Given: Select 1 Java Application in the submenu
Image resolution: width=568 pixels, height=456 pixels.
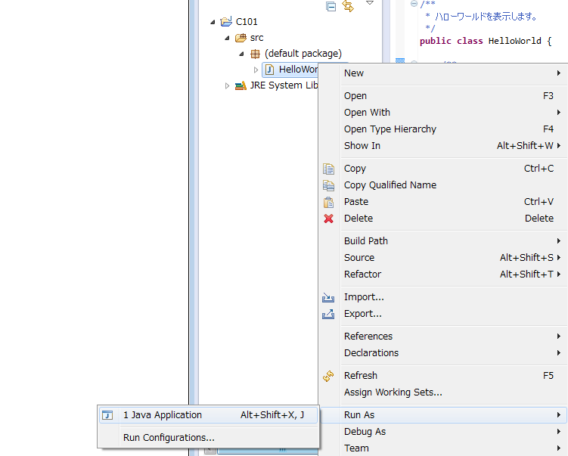Looking at the screenshot, I should coord(163,415).
